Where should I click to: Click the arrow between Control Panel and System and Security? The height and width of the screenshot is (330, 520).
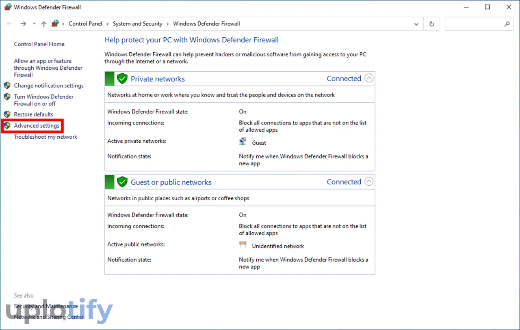point(108,24)
